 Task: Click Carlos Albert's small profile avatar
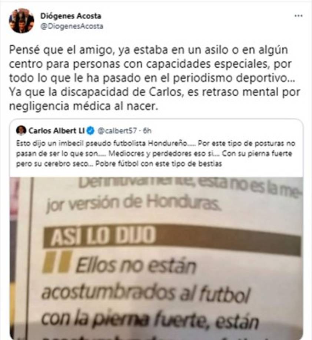[x=21, y=130]
